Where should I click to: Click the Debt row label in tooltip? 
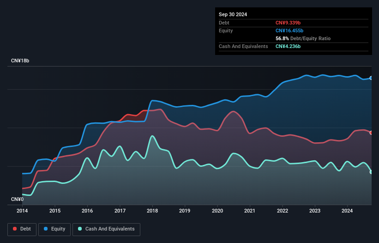coord(224,23)
